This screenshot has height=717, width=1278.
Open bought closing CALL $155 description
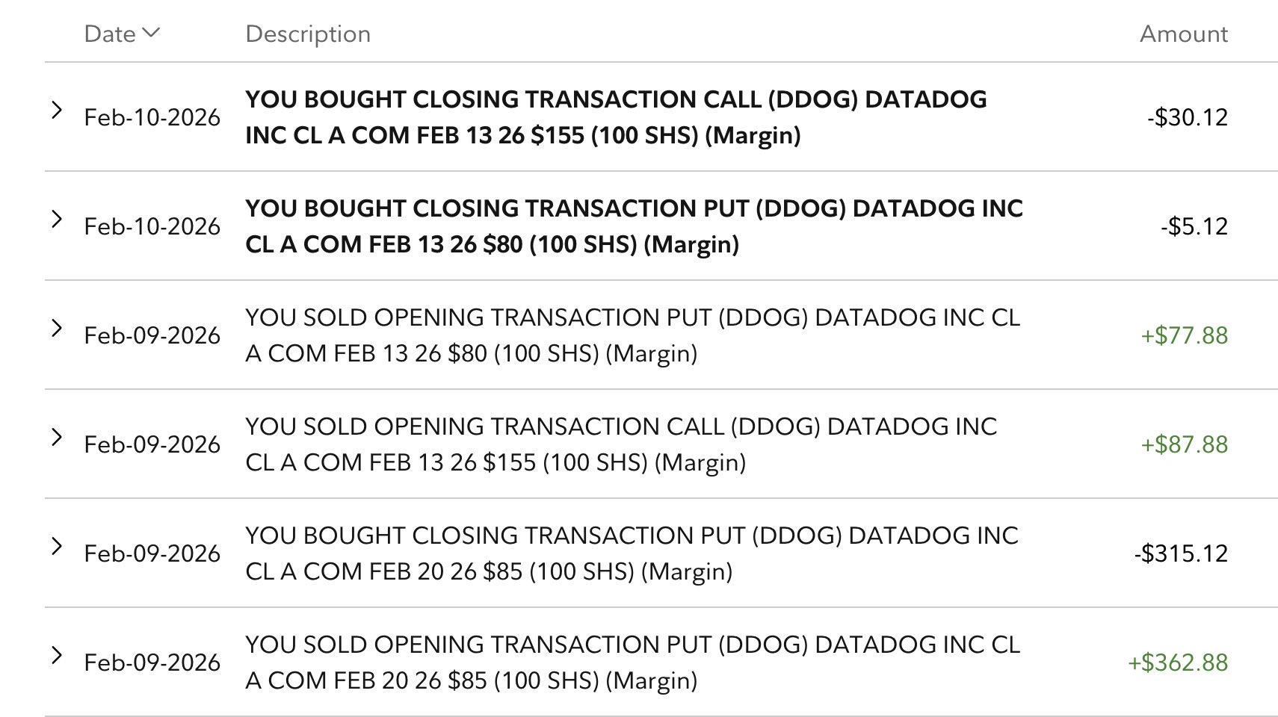click(x=615, y=117)
